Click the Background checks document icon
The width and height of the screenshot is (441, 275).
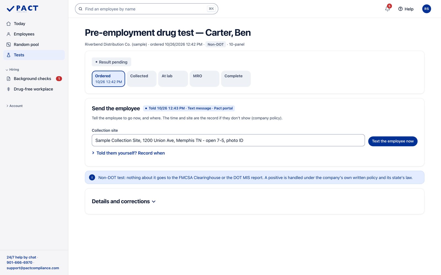click(9, 79)
